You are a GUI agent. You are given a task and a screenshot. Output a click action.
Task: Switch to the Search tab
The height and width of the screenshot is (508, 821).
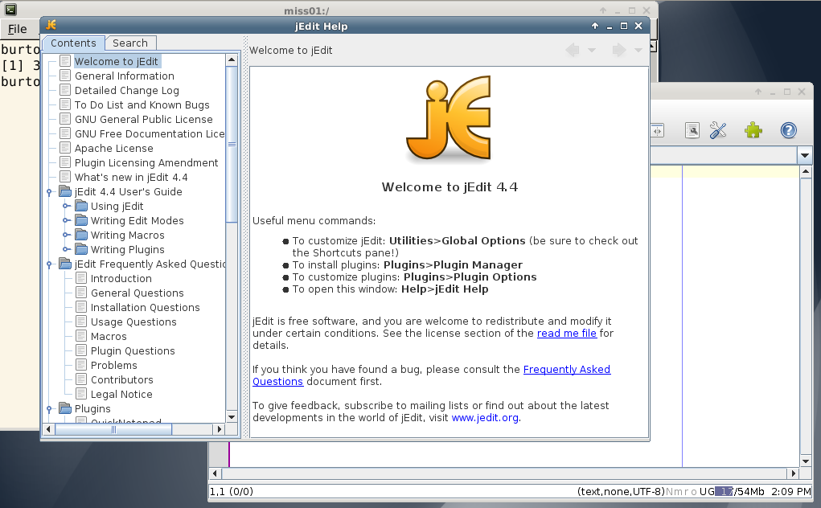point(130,43)
